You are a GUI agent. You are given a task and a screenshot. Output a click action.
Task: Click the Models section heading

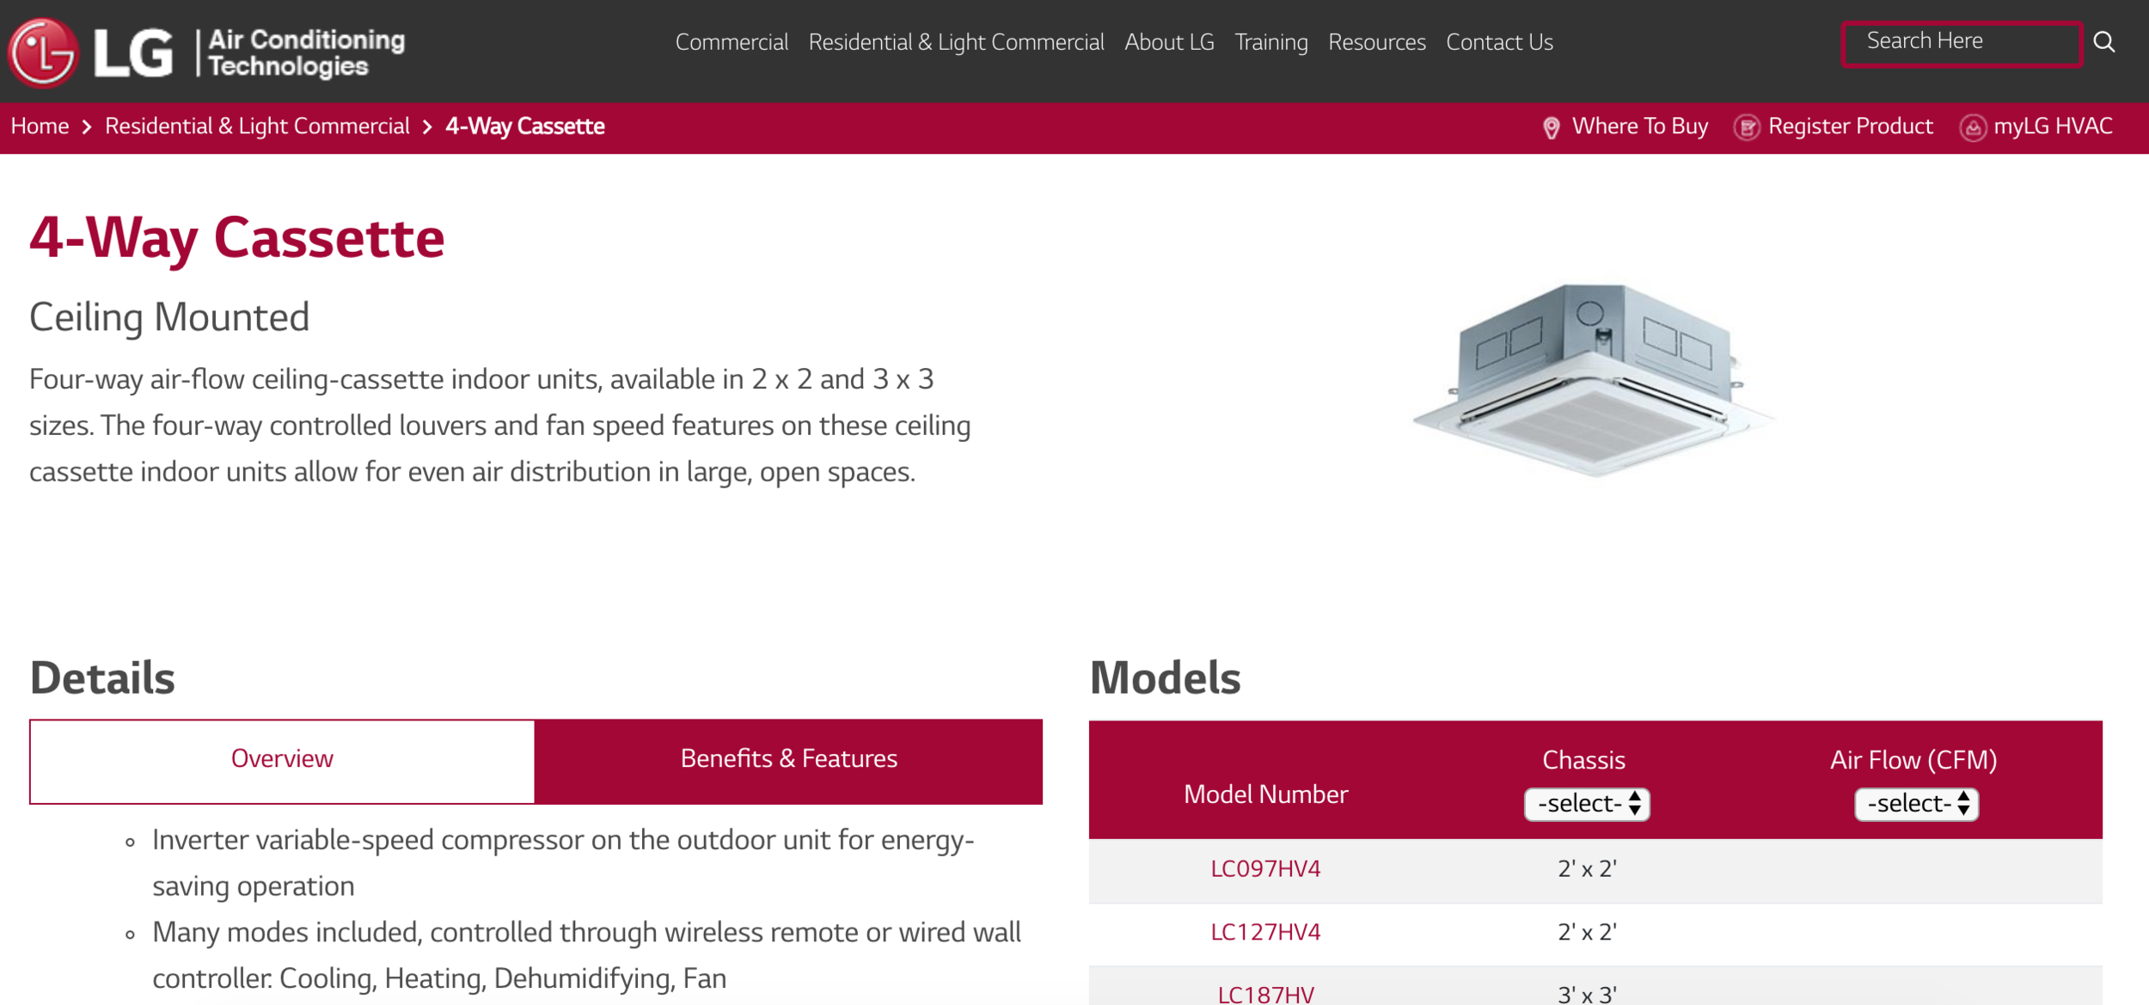point(1165,677)
